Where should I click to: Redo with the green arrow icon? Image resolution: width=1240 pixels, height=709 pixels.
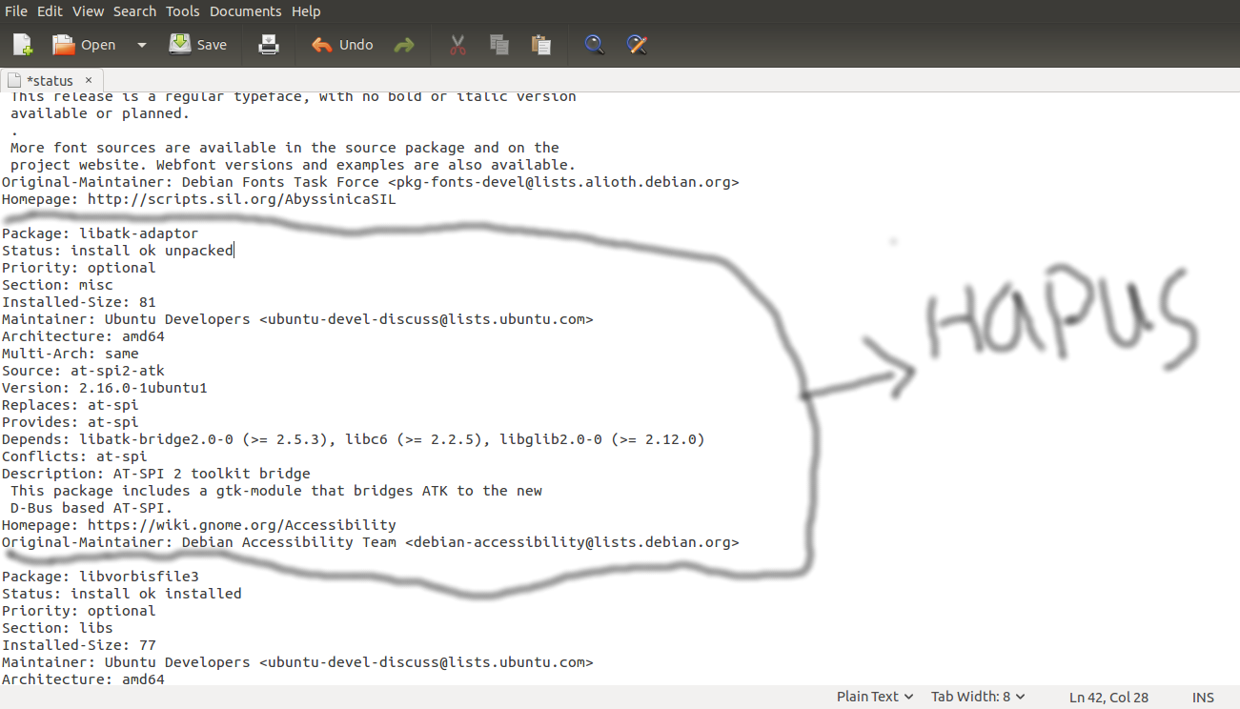tap(404, 45)
